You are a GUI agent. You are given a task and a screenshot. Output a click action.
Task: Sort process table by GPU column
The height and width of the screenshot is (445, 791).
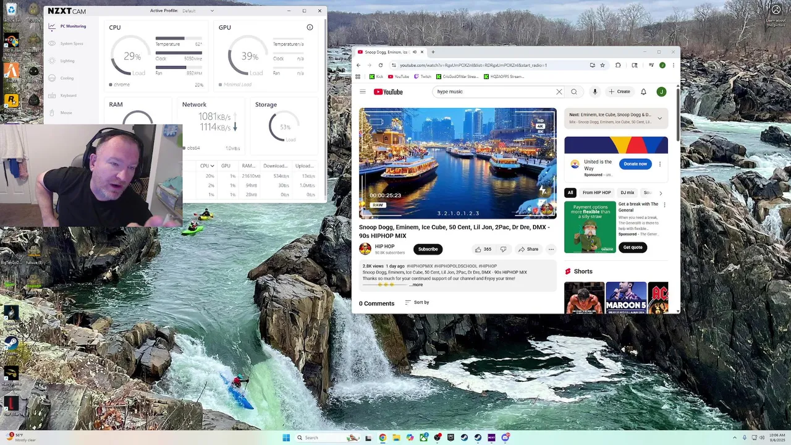click(x=226, y=166)
